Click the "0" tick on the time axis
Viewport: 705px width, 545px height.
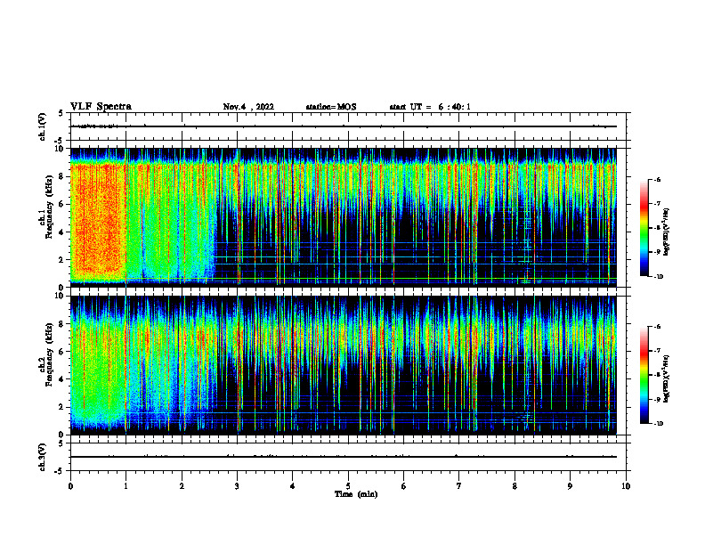(x=70, y=486)
